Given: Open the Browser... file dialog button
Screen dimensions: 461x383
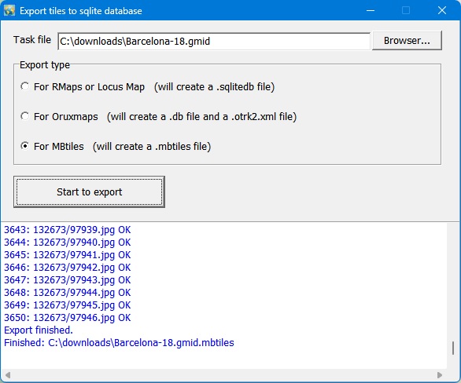Looking at the screenshot, I should [407, 41].
